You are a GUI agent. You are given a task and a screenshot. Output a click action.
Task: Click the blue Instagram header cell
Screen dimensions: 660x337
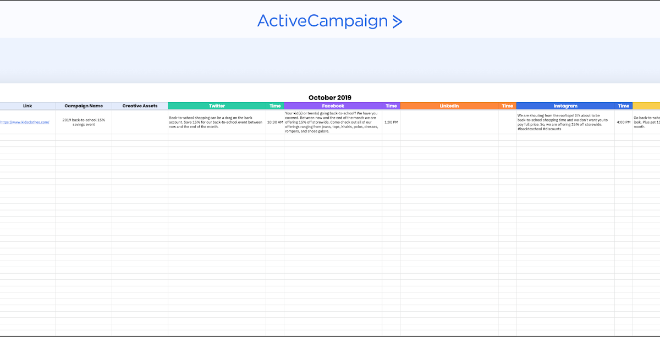565,106
